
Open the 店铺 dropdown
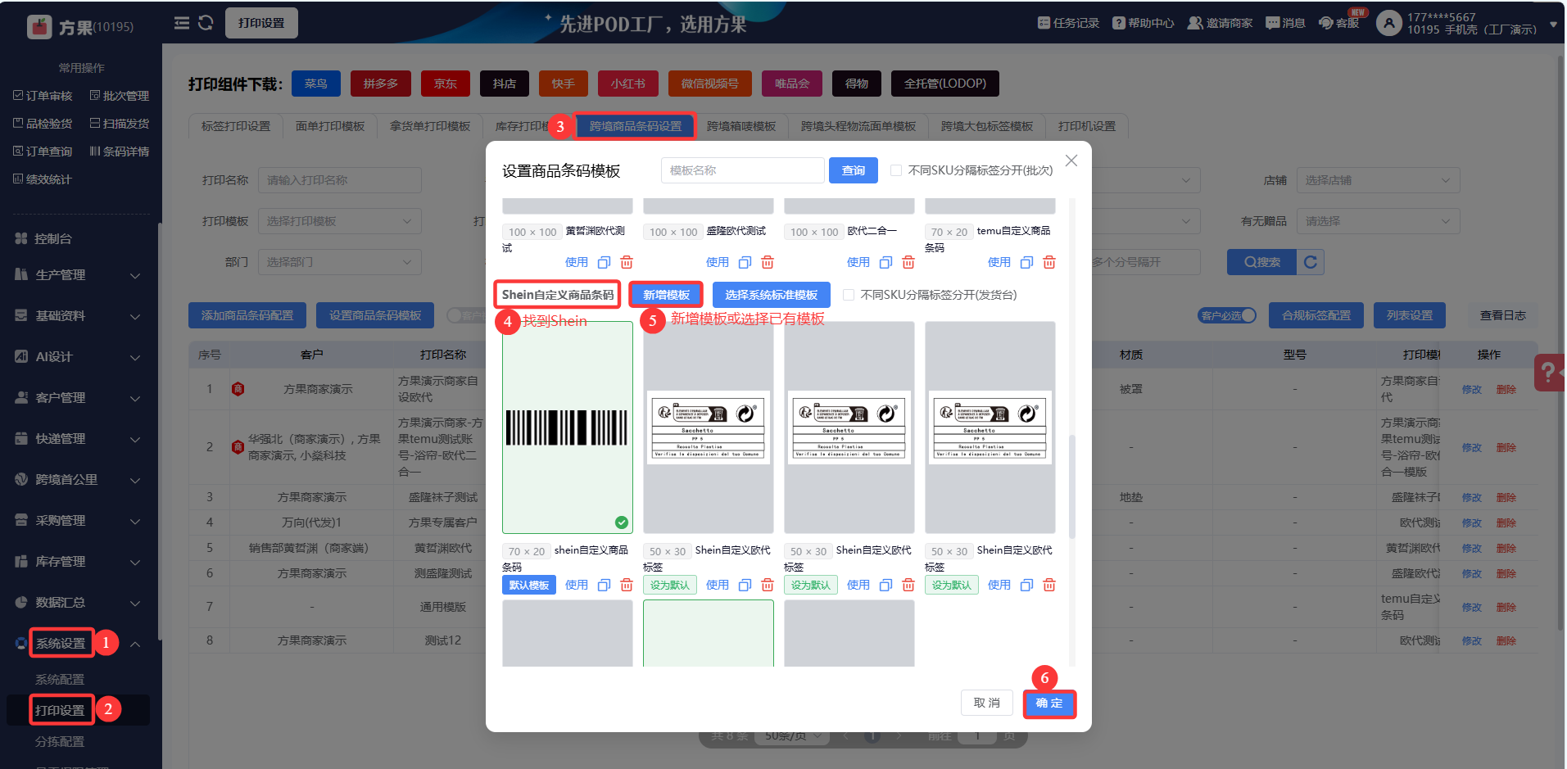tap(1378, 180)
